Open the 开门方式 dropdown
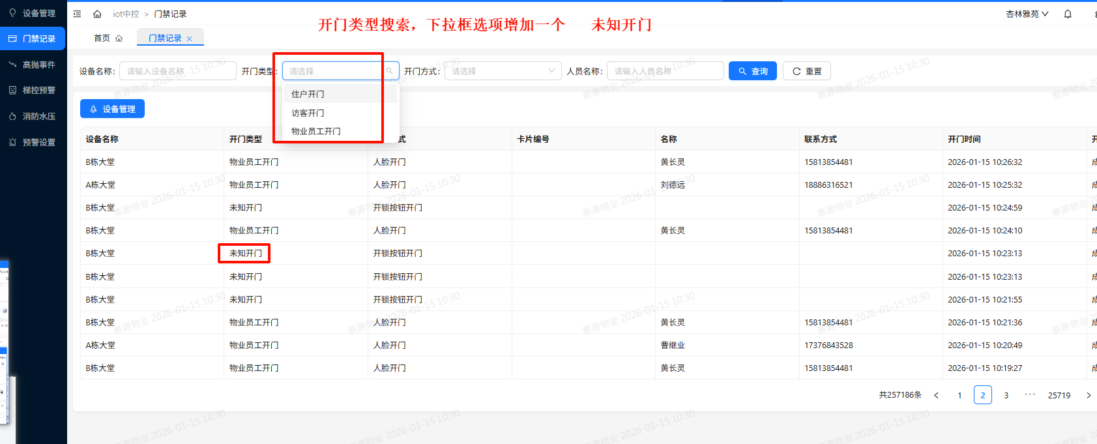This screenshot has height=444, width=1097. (503, 71)
